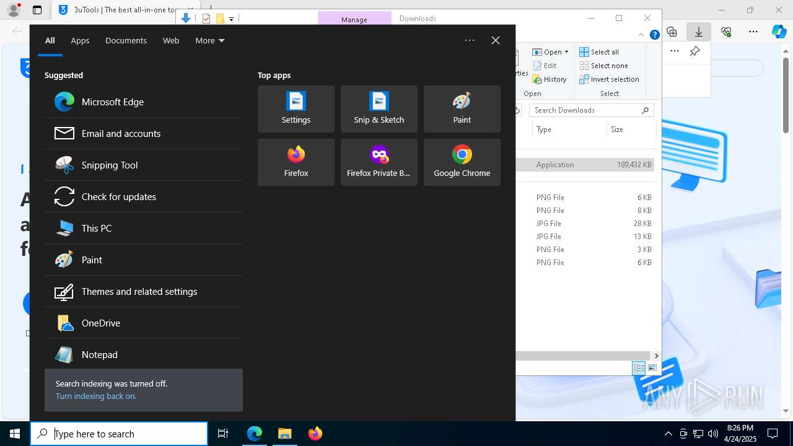
Task: Open Edge tab actions menu
Action: coord(37,10)
